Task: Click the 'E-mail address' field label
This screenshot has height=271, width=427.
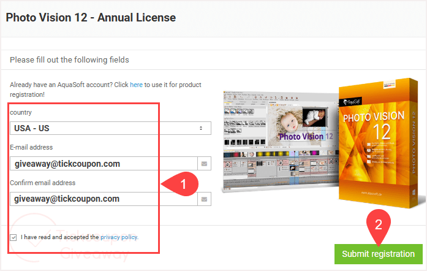Action: (x=31, y=147)
